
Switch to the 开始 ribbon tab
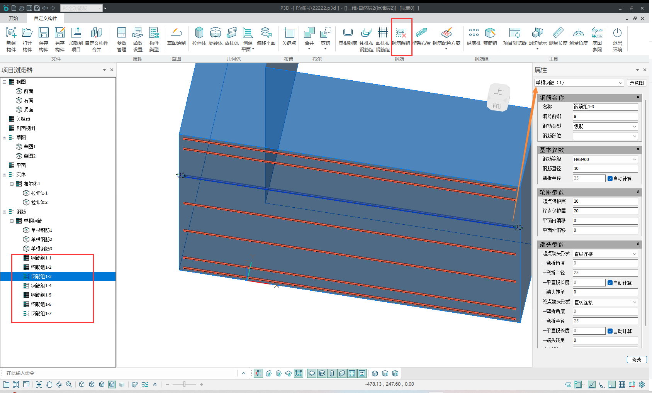[14, 19]
